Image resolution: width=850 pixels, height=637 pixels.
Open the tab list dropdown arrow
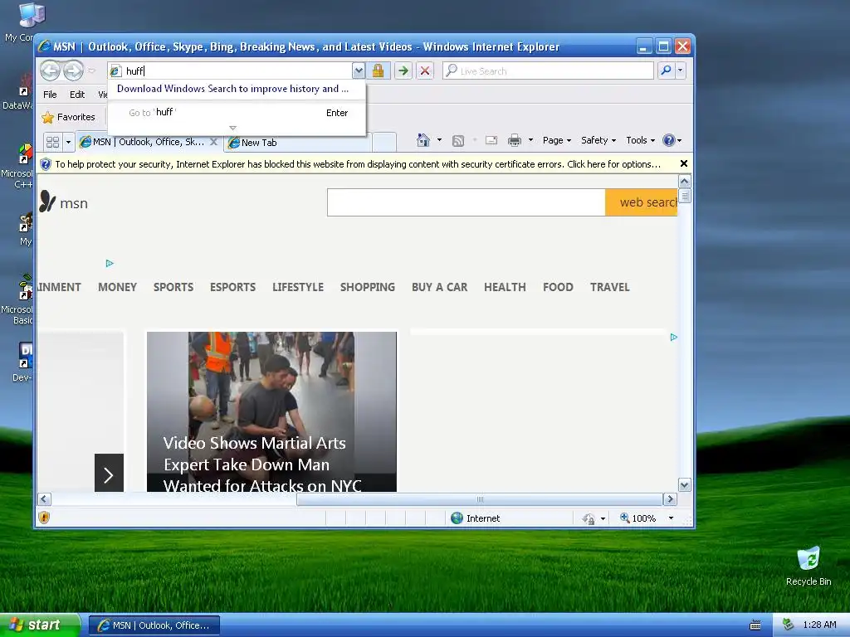point(68,143)
